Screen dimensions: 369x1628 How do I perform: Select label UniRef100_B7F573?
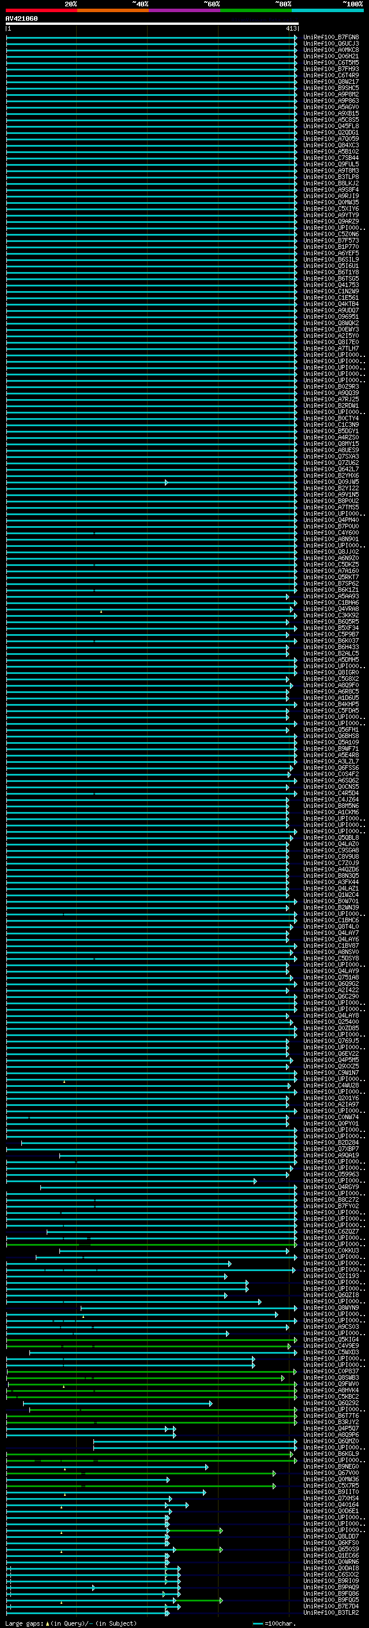[x=331, y=241]
